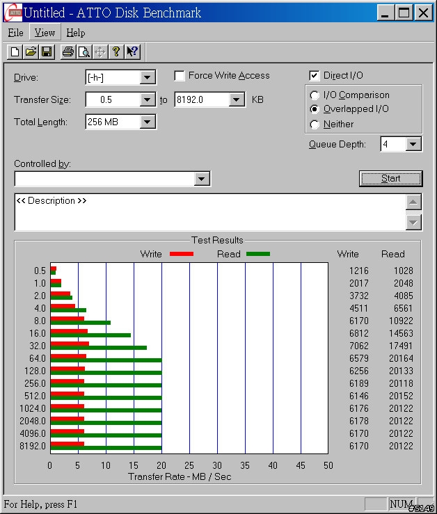Activate the context help arrow-question icon
This screenshot has height=514, width=437.
pos(132,51)
